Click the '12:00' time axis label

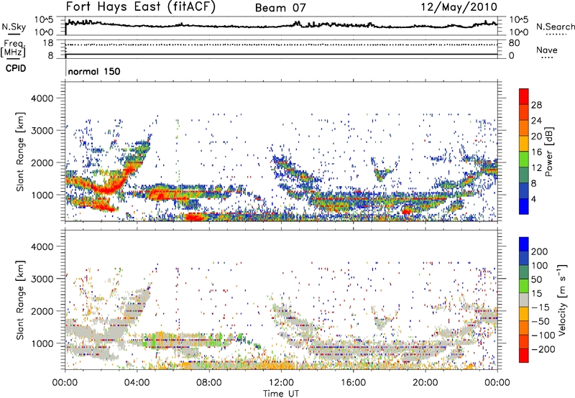(x=281, y=383)
